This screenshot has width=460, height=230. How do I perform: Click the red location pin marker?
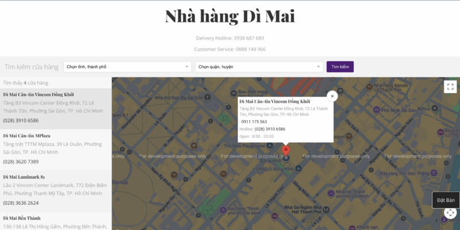(x=286, y=151)
